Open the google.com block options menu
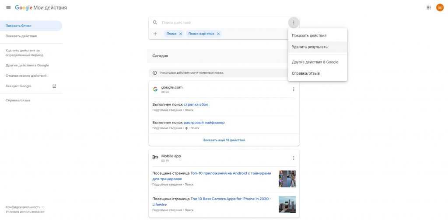 294,89
